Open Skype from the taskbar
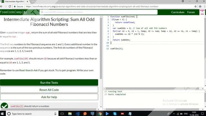206x116 pixels. coord(115,114)
